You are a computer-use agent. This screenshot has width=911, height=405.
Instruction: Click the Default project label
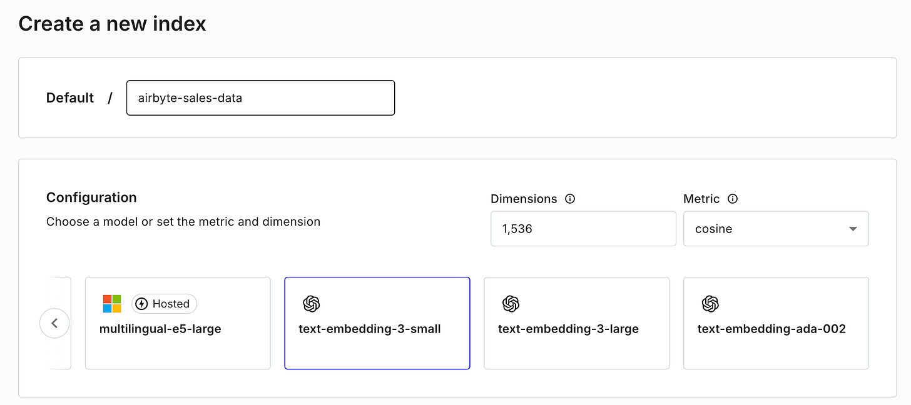(x=70, y=97)
